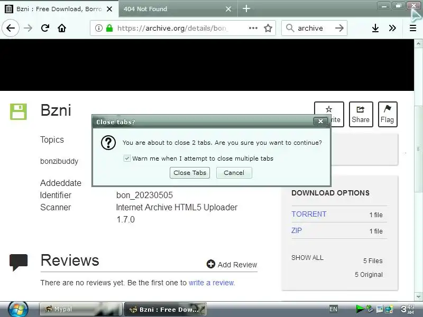Click the identifier bon_20230505 text
This screenshot has width=423, height=317.
pyautogui.click(x=144, y=195)
